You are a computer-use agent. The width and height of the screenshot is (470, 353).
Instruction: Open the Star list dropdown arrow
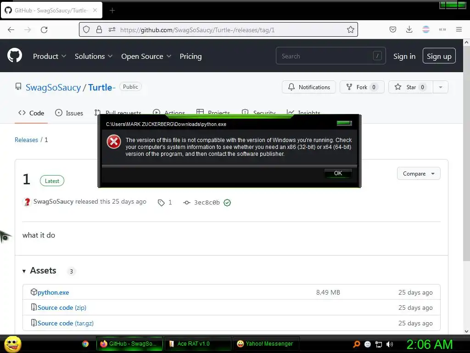point(440,87)
